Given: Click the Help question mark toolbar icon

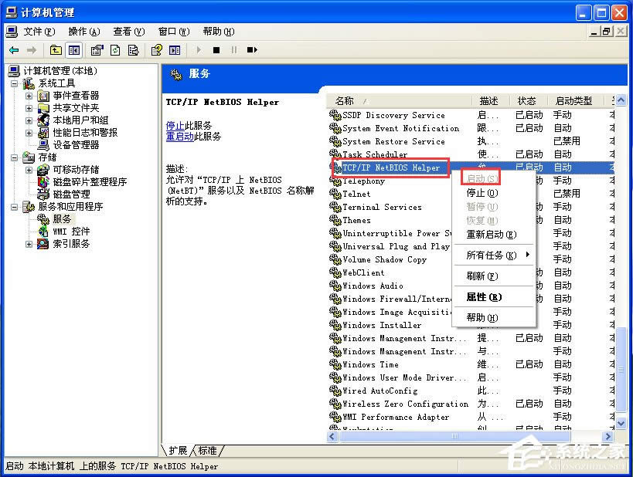Looking at the screenshot, I should pyautogui.click(x=158, y=49).
